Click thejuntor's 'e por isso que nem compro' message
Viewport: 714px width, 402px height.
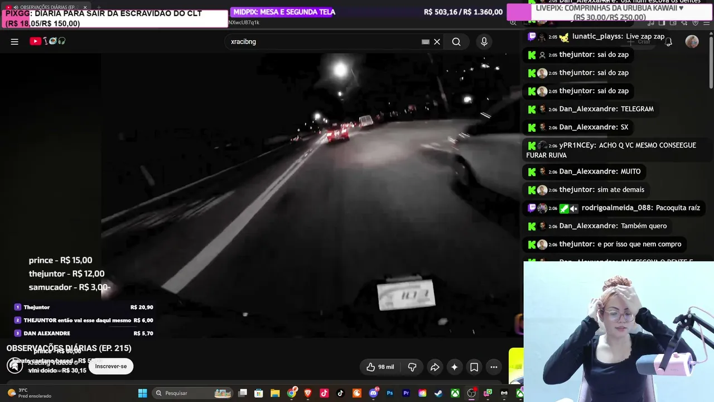click(604, 244)
